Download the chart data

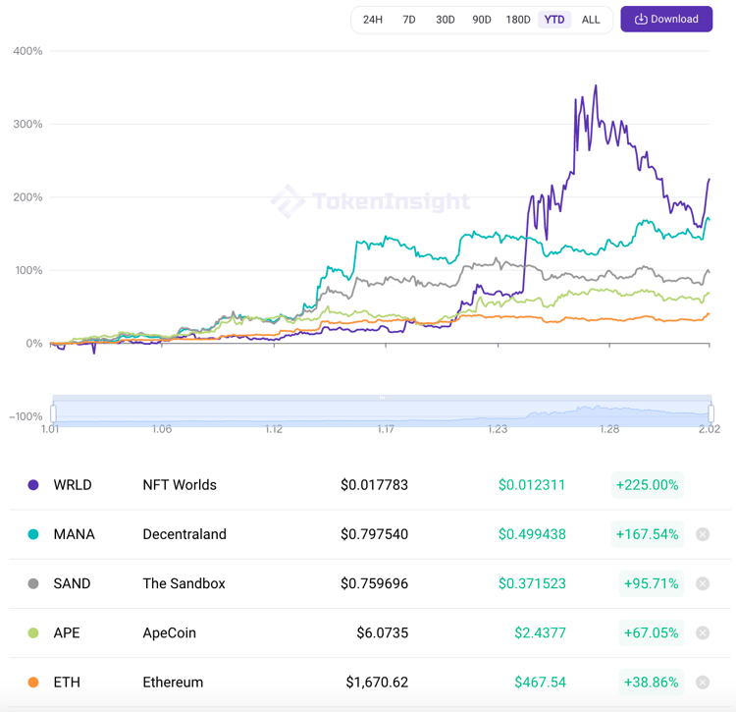click(666, 19)
